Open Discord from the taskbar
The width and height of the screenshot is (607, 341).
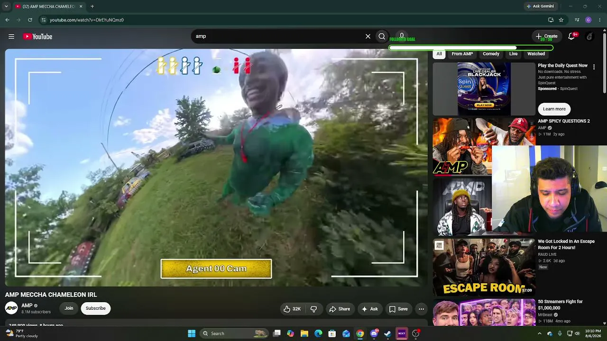coord(374,333)
